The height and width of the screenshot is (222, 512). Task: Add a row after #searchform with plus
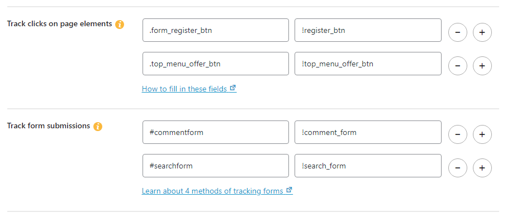(482, 168)
